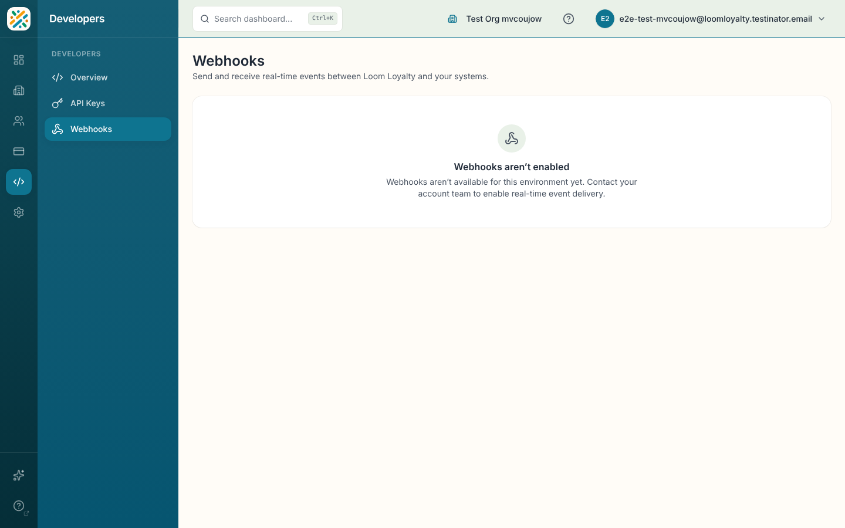Click the E2 user avatar
This screenshot has height=528, width=845.
605,19
